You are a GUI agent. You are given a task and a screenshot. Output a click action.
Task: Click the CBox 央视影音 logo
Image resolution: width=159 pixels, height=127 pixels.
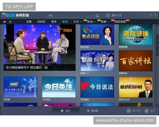click(x=15, y=15)
